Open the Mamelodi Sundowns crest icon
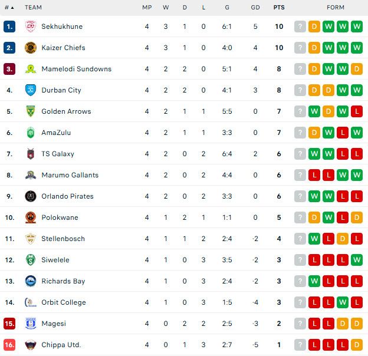Screen dimensions: 368x356 31,69
